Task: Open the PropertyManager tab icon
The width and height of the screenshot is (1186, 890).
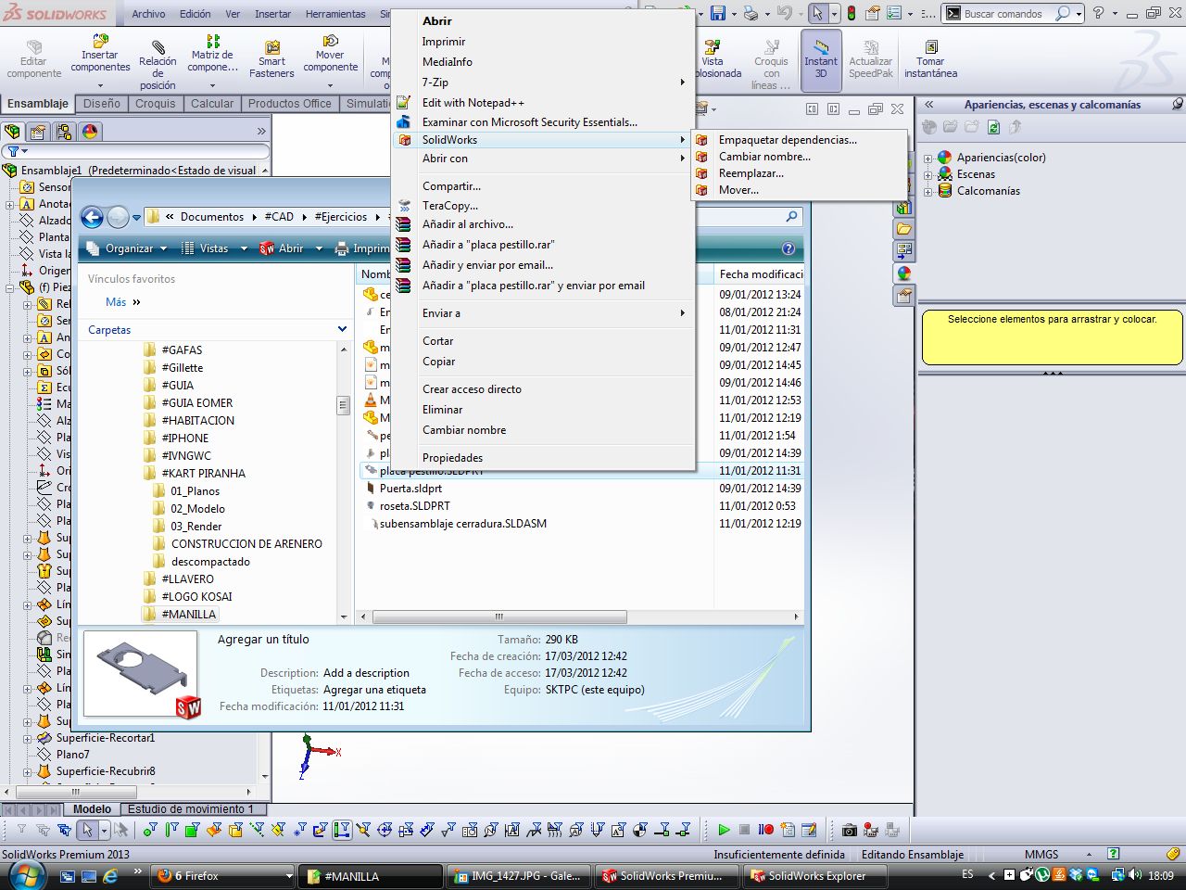Action: click(x=39, y=132)
